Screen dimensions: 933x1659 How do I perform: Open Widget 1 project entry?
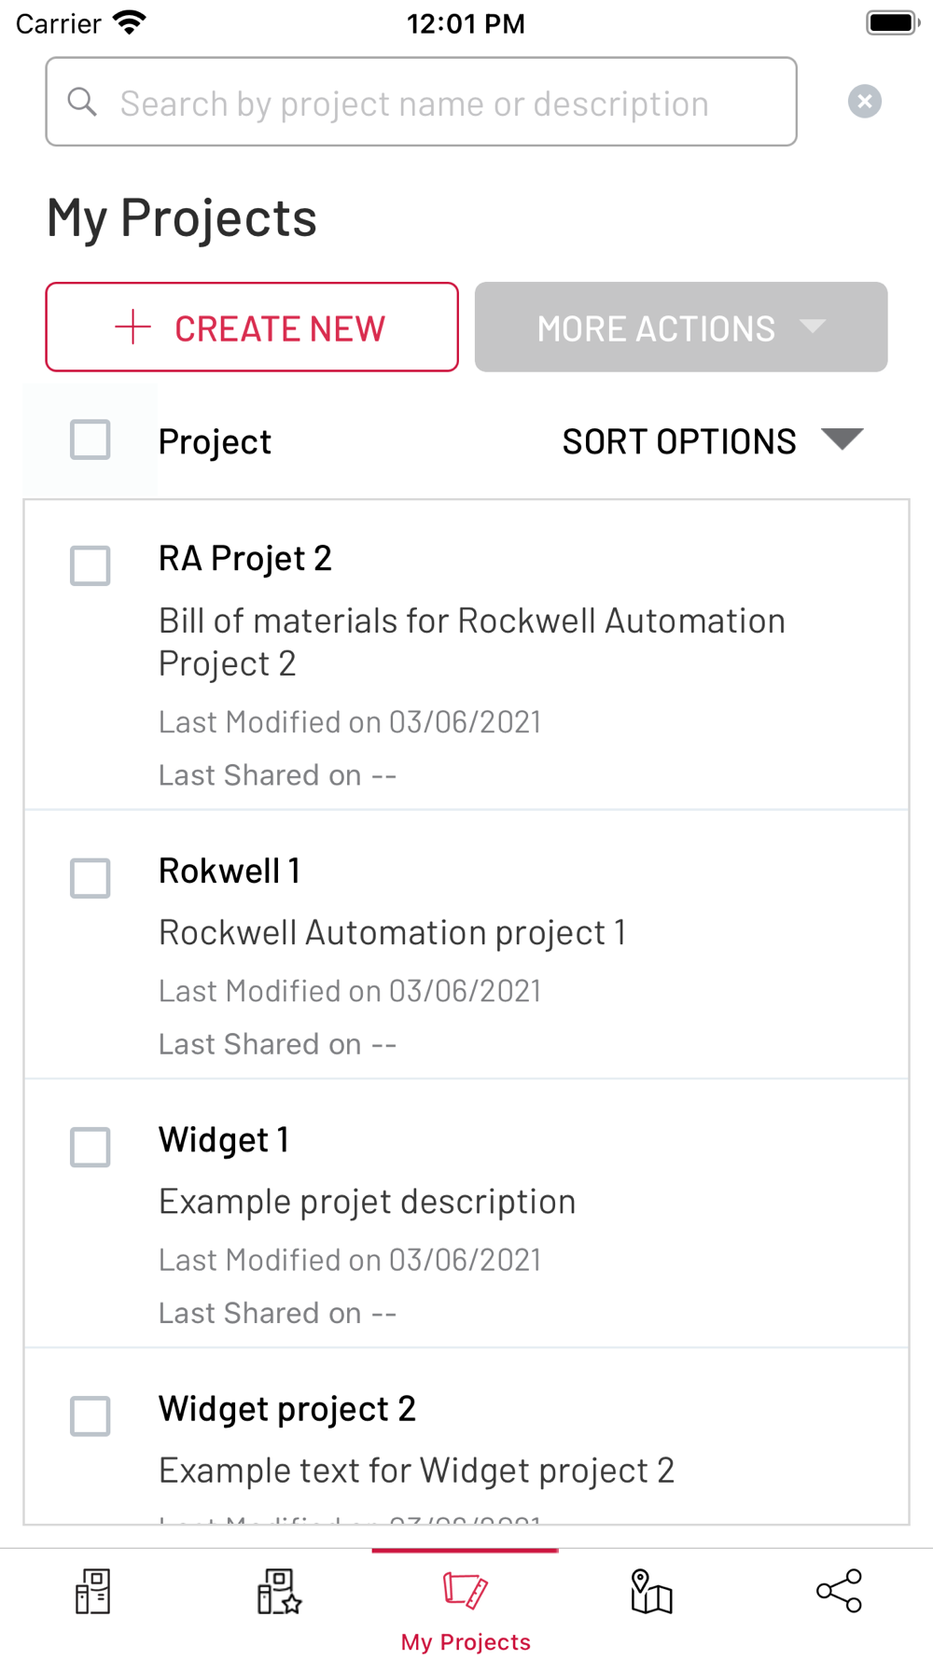click(x=224, y=1140)
